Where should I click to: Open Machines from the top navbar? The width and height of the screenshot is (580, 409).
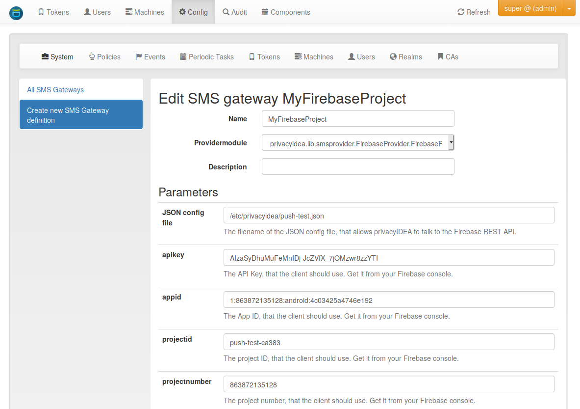(145, 12)
